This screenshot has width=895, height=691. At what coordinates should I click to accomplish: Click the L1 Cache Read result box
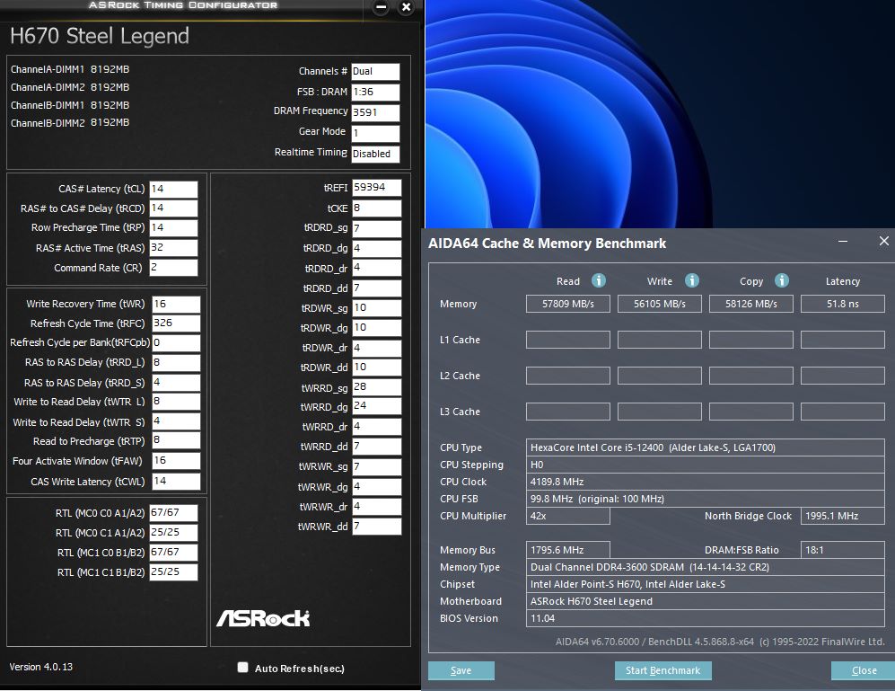click(x=568, y=340)
